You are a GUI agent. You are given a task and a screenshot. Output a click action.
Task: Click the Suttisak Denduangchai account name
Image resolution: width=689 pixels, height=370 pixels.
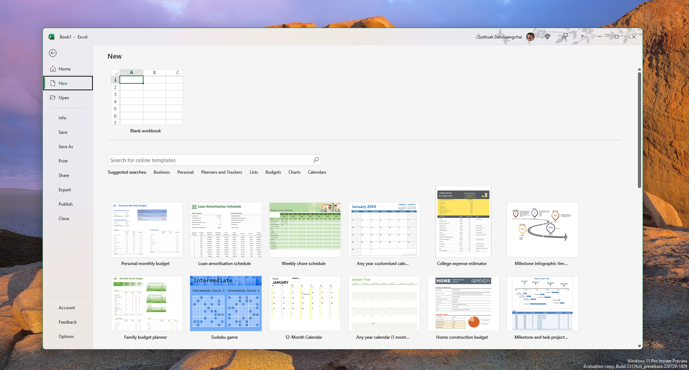tap(500, 37)
